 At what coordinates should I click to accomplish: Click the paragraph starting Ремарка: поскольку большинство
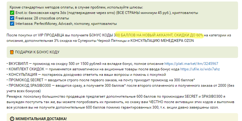[120, 102]
